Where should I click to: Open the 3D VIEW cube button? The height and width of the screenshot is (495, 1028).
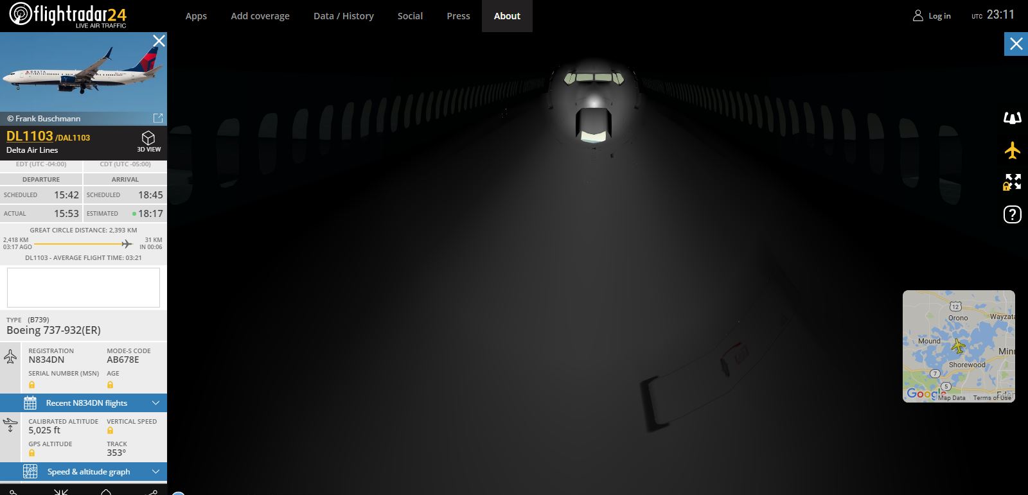pyautogui.click(x=148, y=142)
